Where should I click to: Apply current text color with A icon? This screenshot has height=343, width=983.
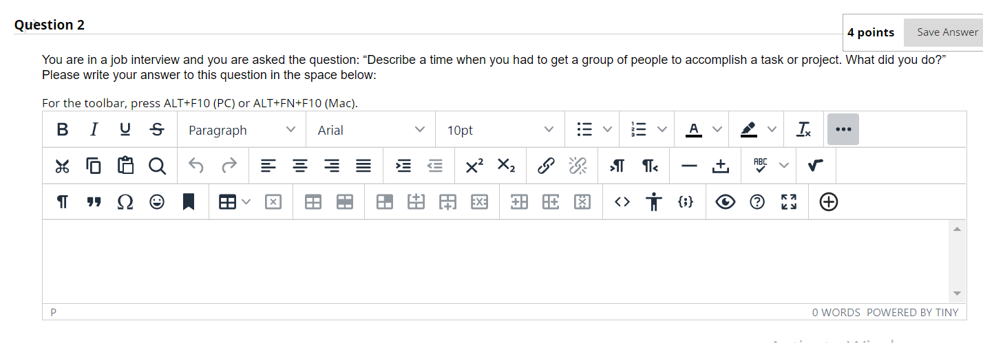(694, 129)
